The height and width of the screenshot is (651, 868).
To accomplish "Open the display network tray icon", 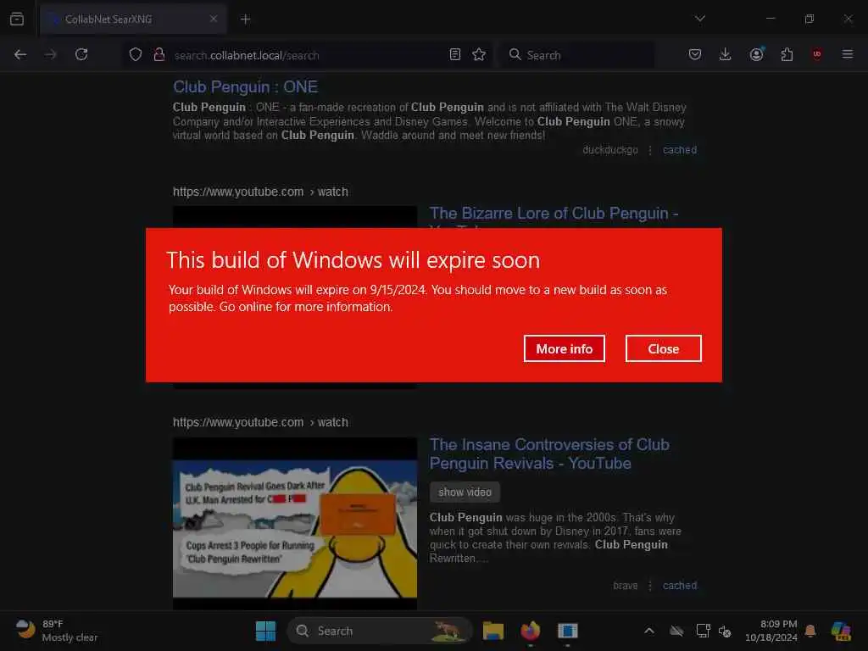I will 703,631.
